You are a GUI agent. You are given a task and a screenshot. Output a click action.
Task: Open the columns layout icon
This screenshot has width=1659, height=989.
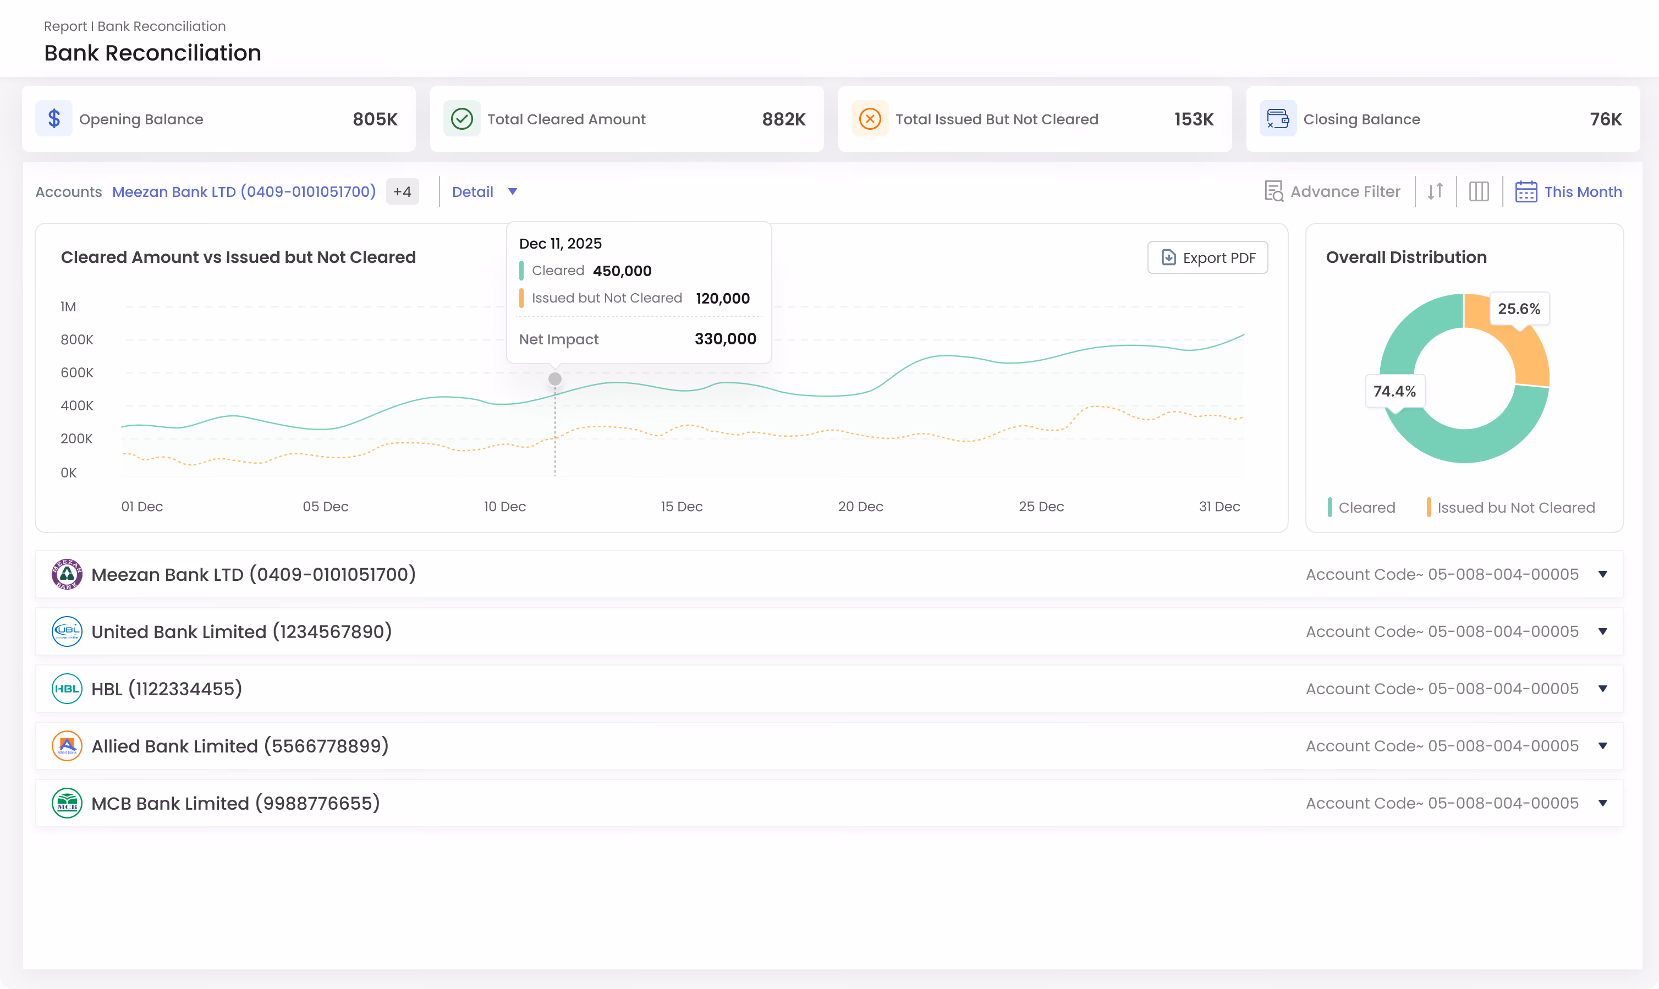pos(1479,192)
